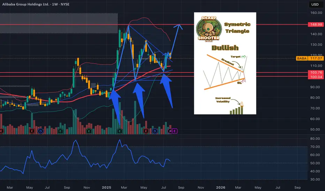Select the 103.76 red price level label
The image size is (325, 191).
coord(316,72)
